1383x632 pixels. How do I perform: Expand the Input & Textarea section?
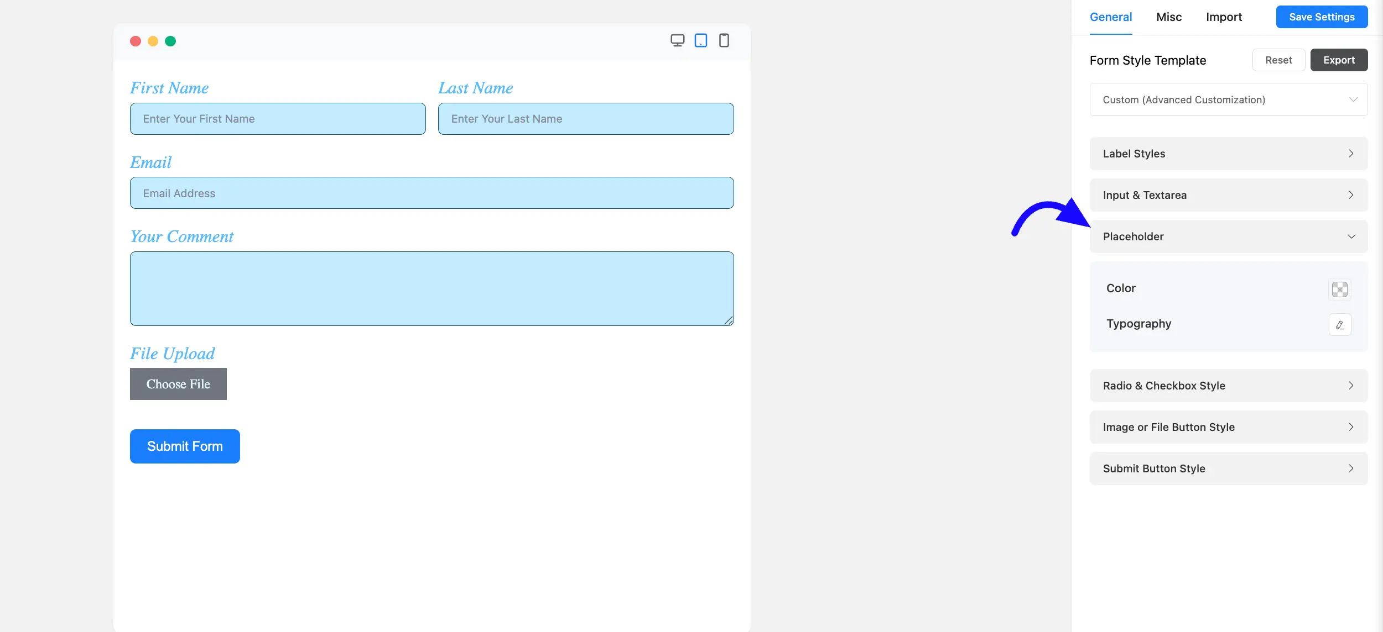[1228, 194]
